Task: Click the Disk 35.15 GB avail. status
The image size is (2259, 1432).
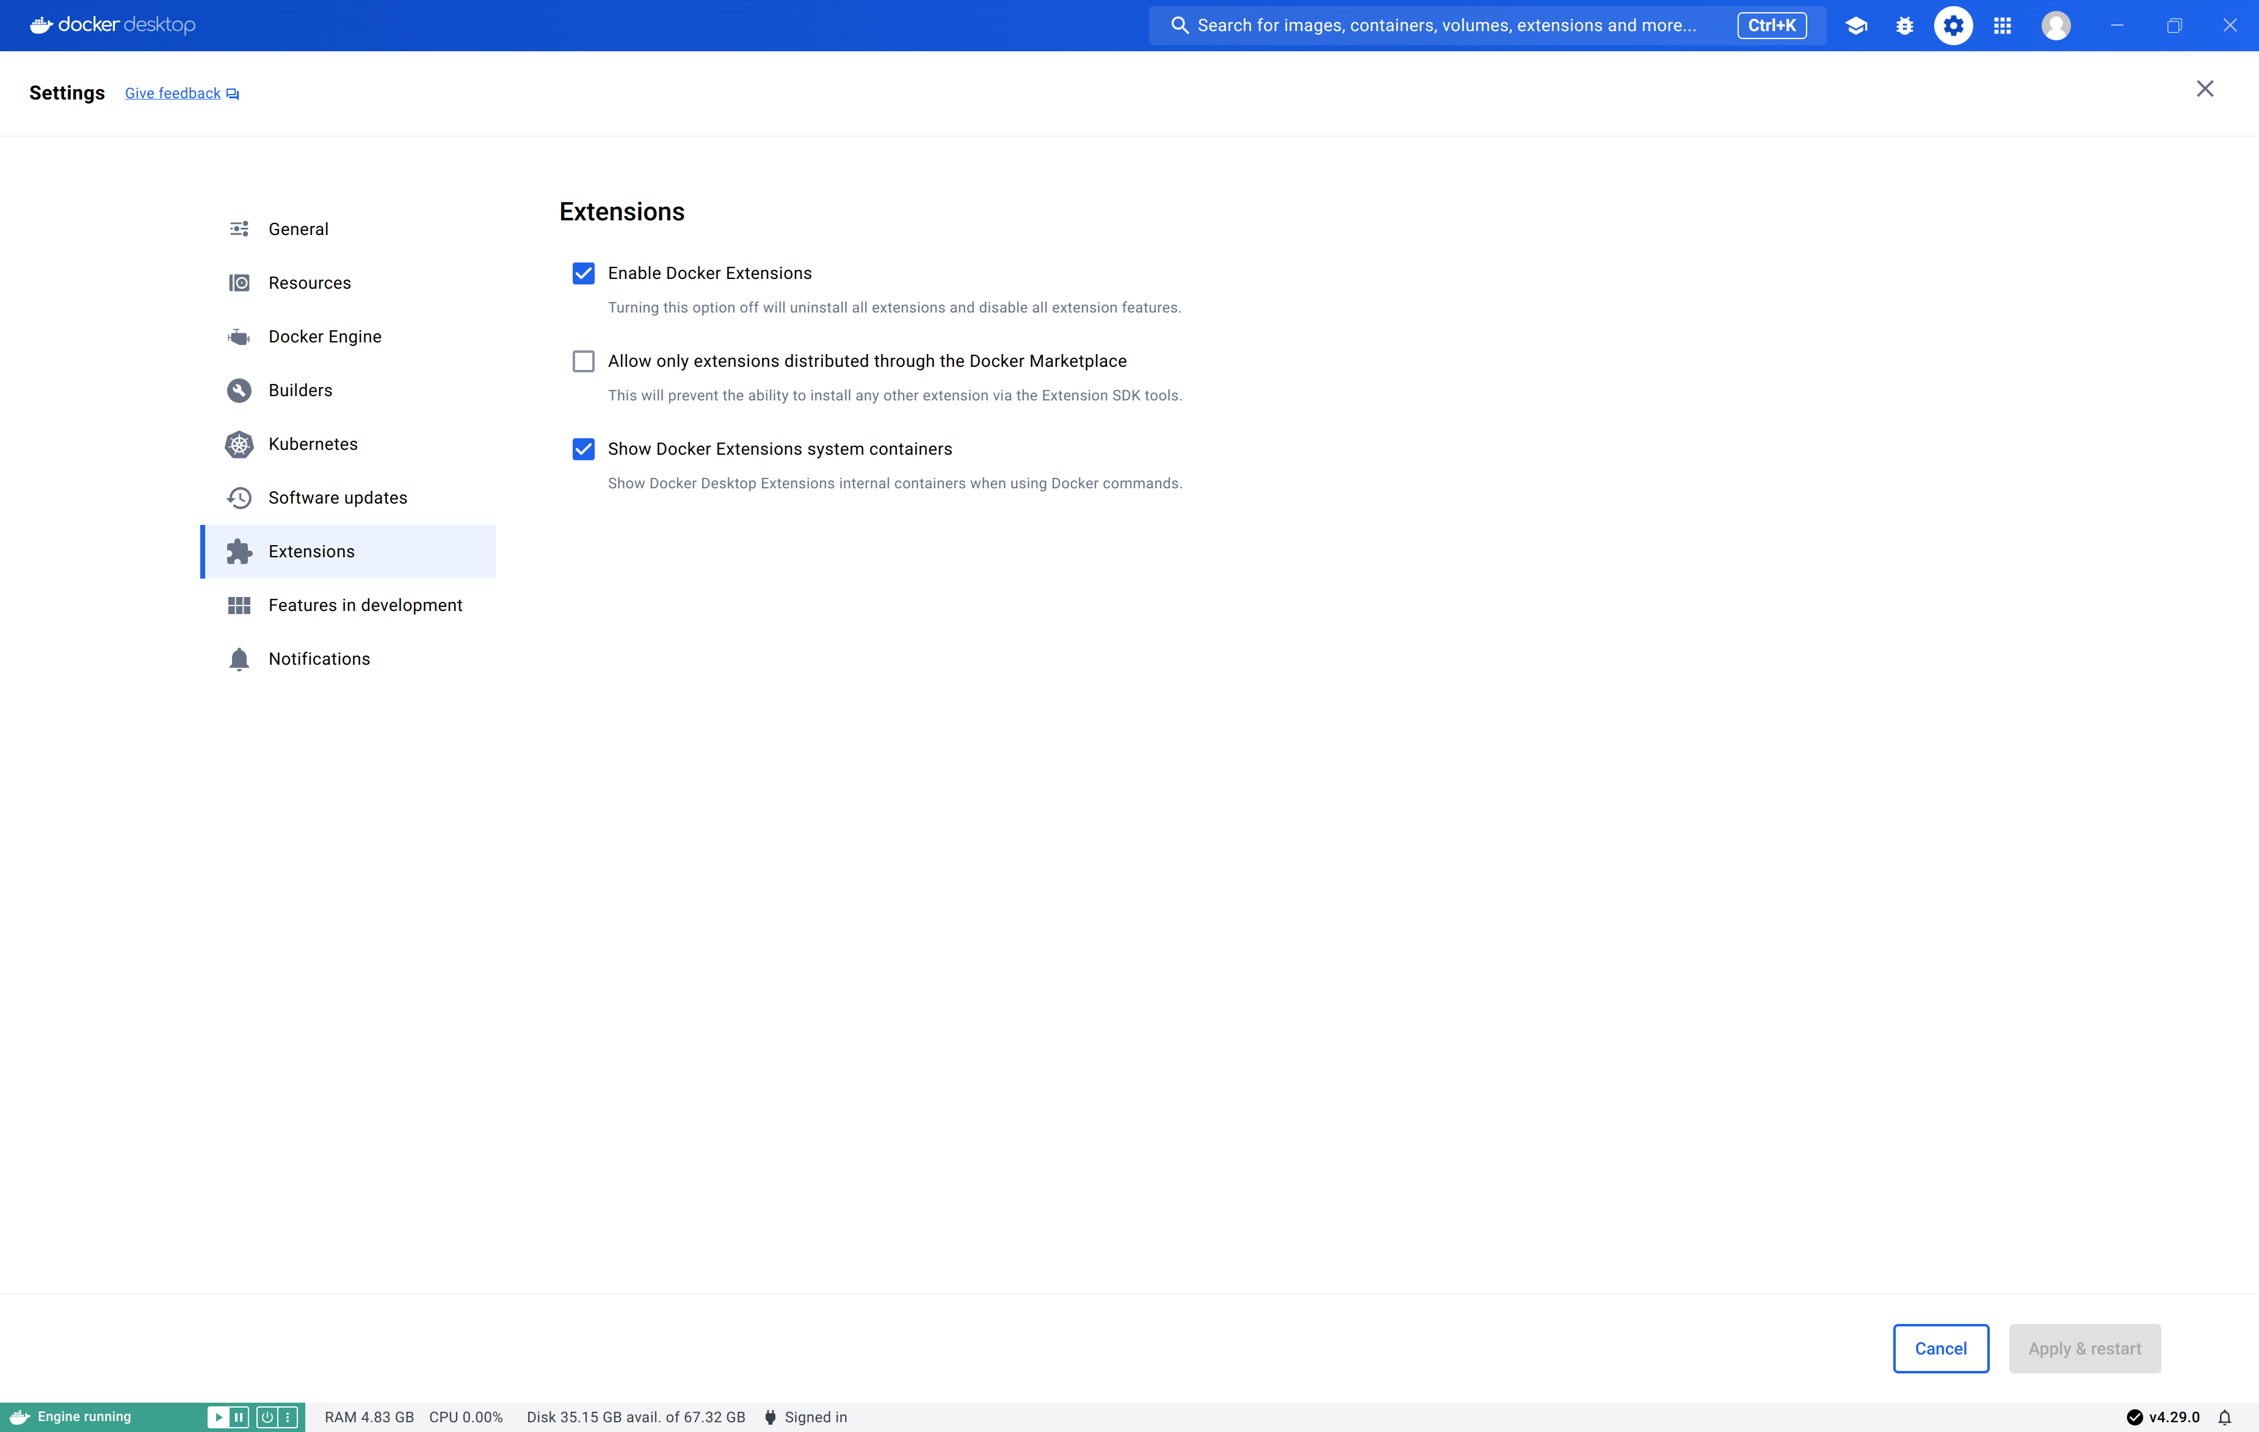Action: [635, 1417]
